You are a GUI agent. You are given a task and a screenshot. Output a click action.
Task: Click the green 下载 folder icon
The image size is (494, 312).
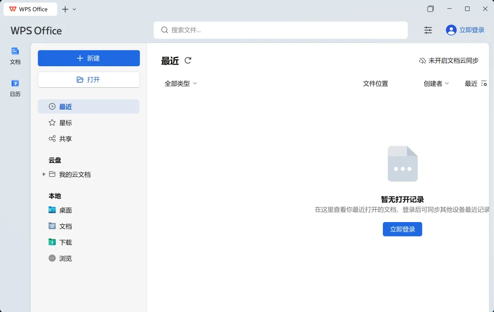[52, 242]
